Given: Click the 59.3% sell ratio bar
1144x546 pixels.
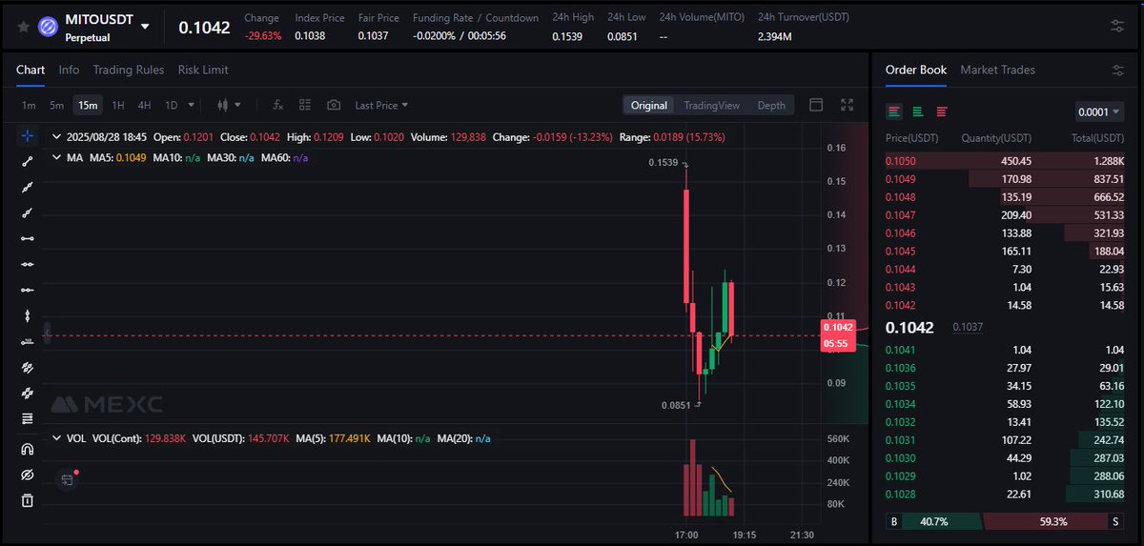Looking at the screenshot, I should pyautogui.click(x=1054, y=521).
